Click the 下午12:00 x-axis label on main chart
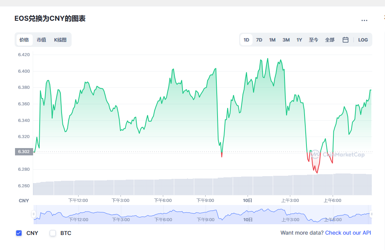Image resolution: width=385 pixels, height=250 pixels. tap(78, 200)
